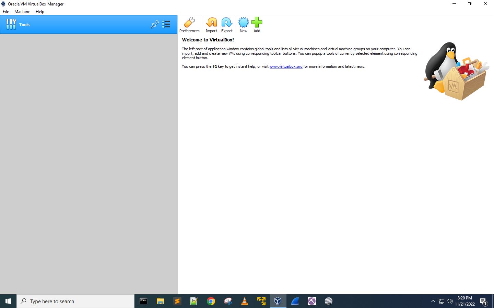Open File Explorer from the taskbar

point(160,301)
